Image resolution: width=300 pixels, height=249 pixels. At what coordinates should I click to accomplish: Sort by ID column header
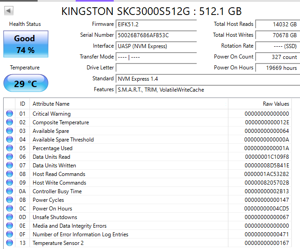point(22,104)
